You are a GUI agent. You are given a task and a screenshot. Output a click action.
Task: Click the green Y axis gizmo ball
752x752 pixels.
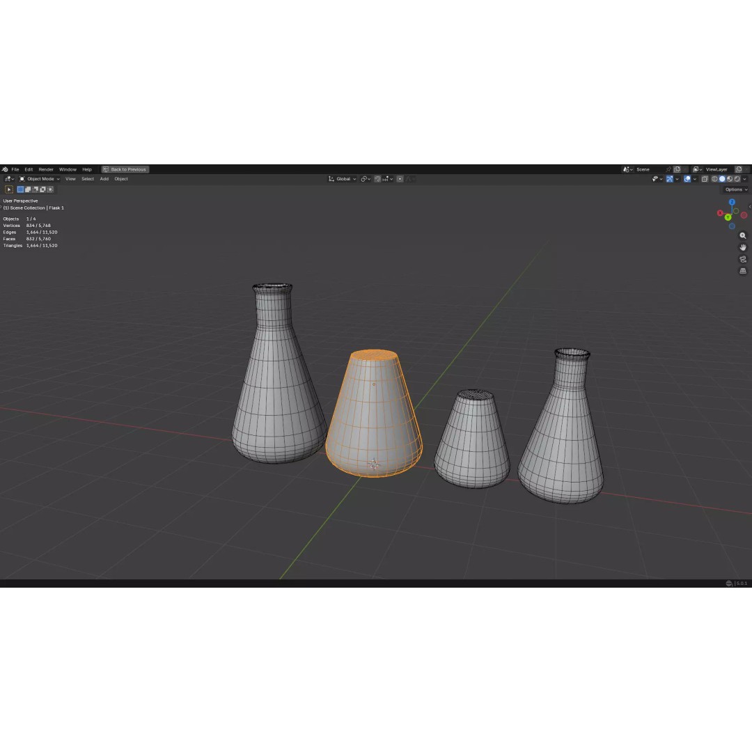point(728,217)
